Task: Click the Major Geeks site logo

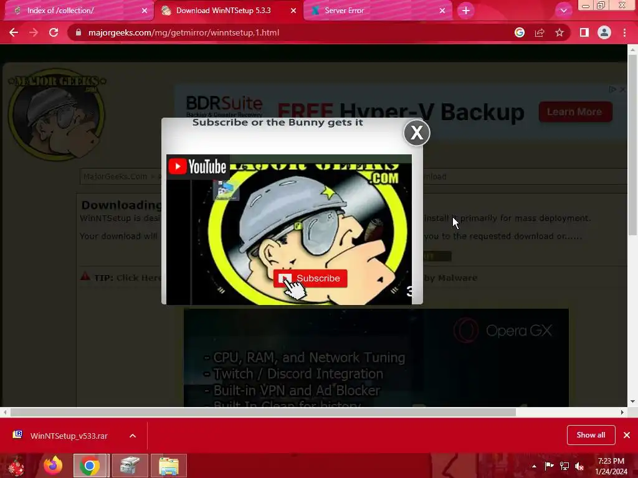Action: tap(57, 114)
